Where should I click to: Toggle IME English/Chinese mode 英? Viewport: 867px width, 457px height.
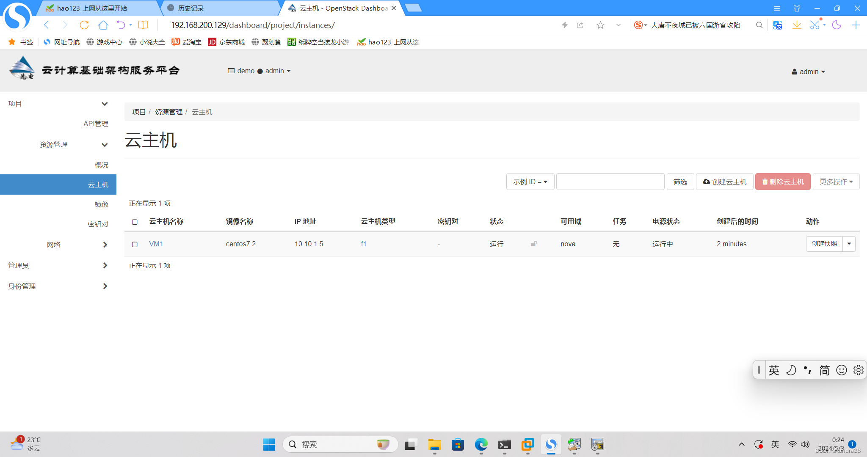tap(774, 370)
